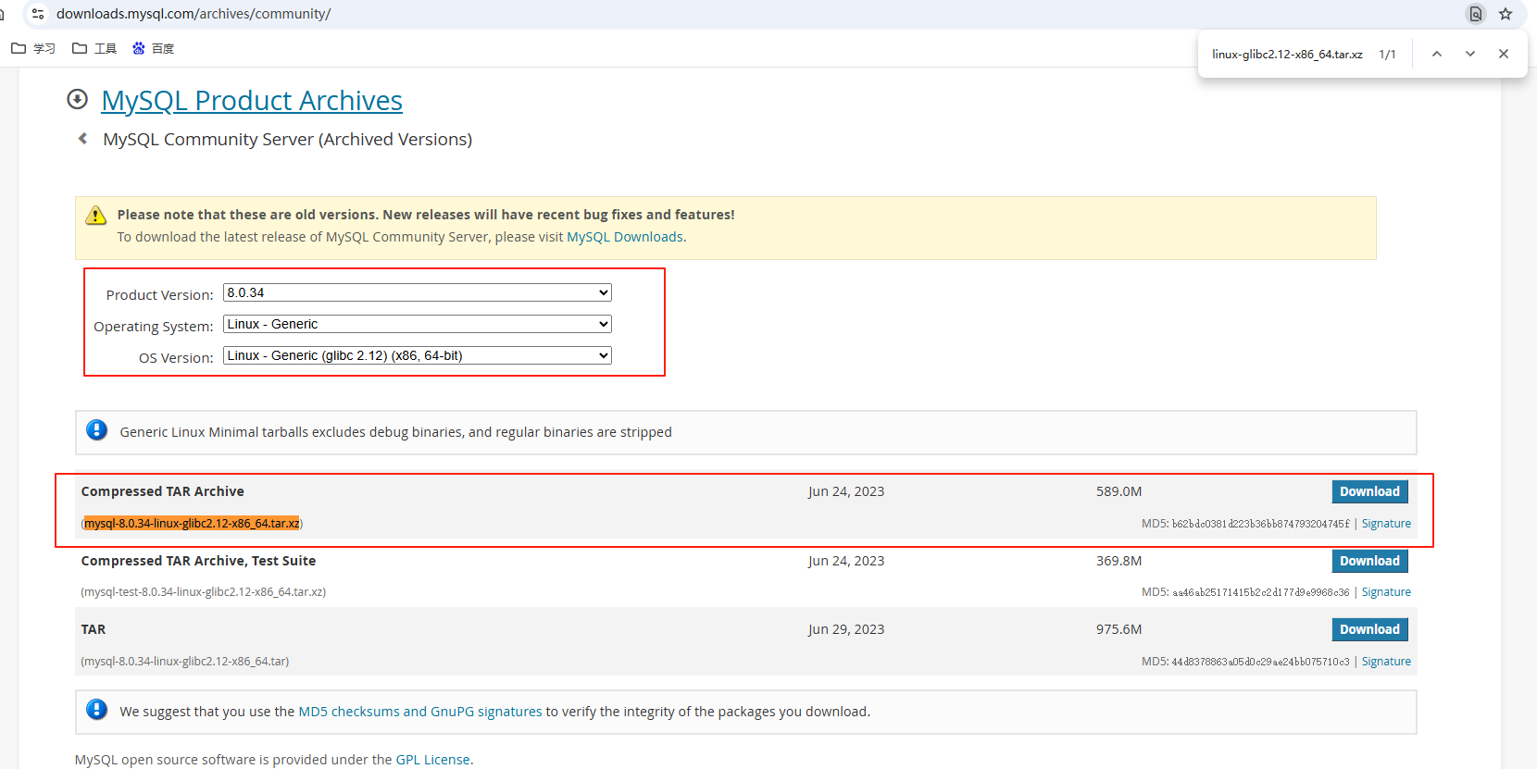Open the OS Version dropdown
The width and height of the screenshot is (1537, 769).
pyautogui.click(x=418, y=355)
